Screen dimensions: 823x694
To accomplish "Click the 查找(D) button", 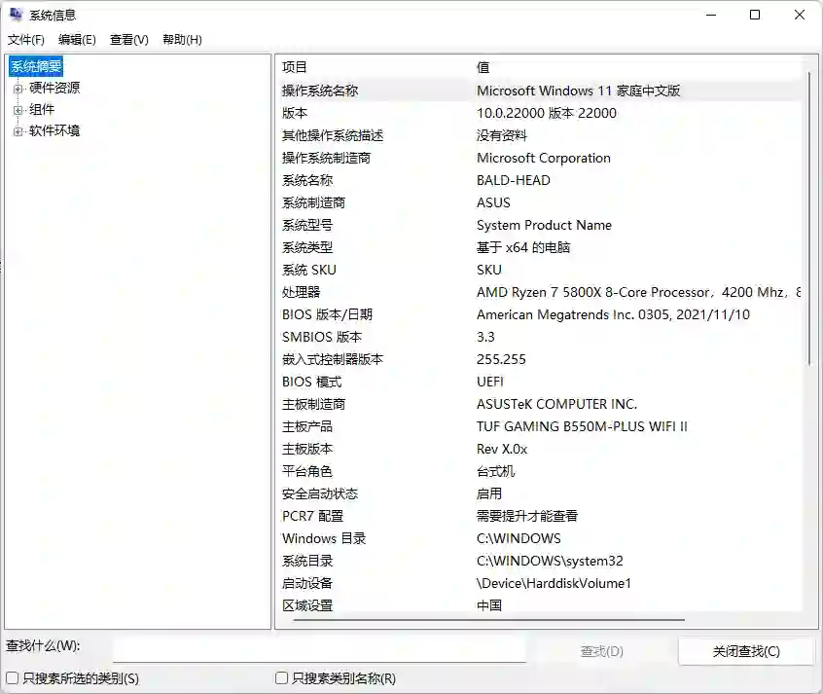I will [601, 651].
